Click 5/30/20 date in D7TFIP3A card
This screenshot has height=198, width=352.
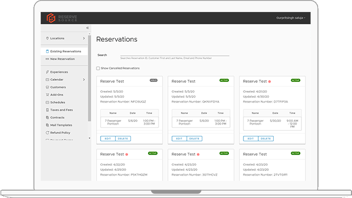pyautogui.click(x=275, y=121)
